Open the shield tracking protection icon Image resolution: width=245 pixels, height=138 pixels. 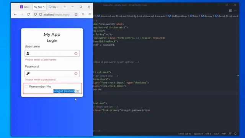tap(36, 15)
